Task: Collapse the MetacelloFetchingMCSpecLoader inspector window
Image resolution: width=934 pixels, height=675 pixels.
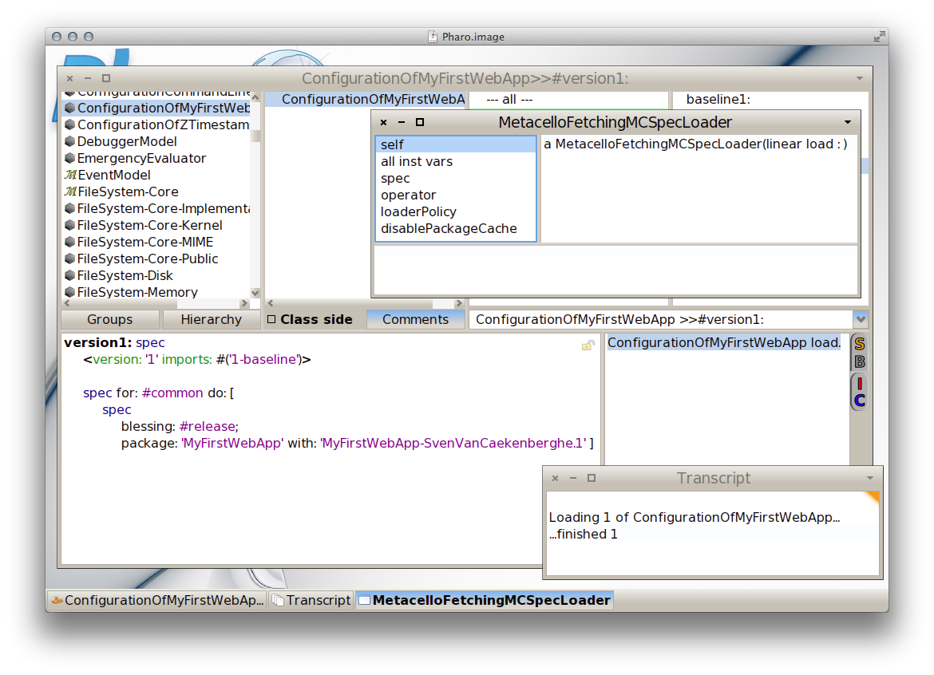Action: point(402,122)
